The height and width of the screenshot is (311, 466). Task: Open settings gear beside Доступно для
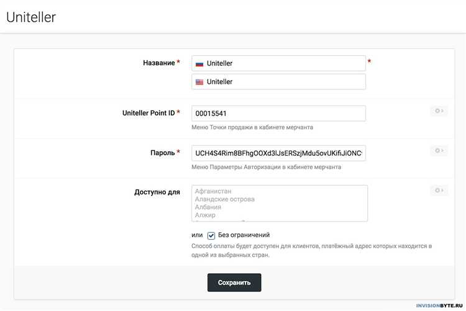tap(439, 190)
